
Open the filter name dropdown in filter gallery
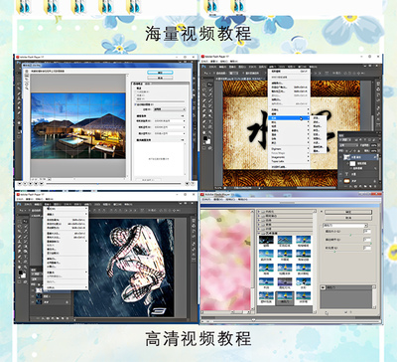[345, 226]
